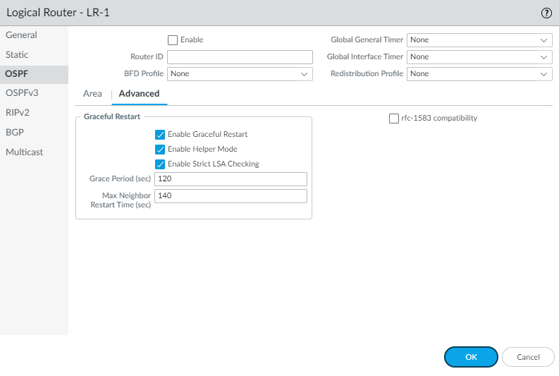Select the Advanced tab

click(x=139, y=94)
